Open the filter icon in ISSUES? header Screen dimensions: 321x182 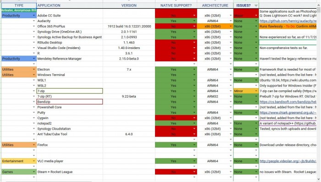(256, 6)
